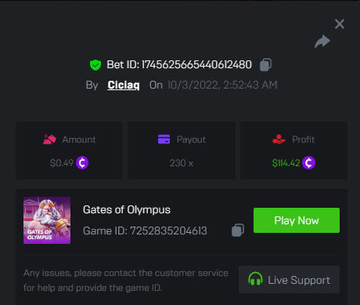Click the purple coin next to $114.42
This screenshot has height=305, width=360.
click(308, 163)
